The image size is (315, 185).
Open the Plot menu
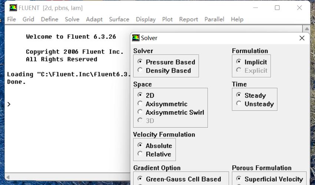tap(168, 19)
